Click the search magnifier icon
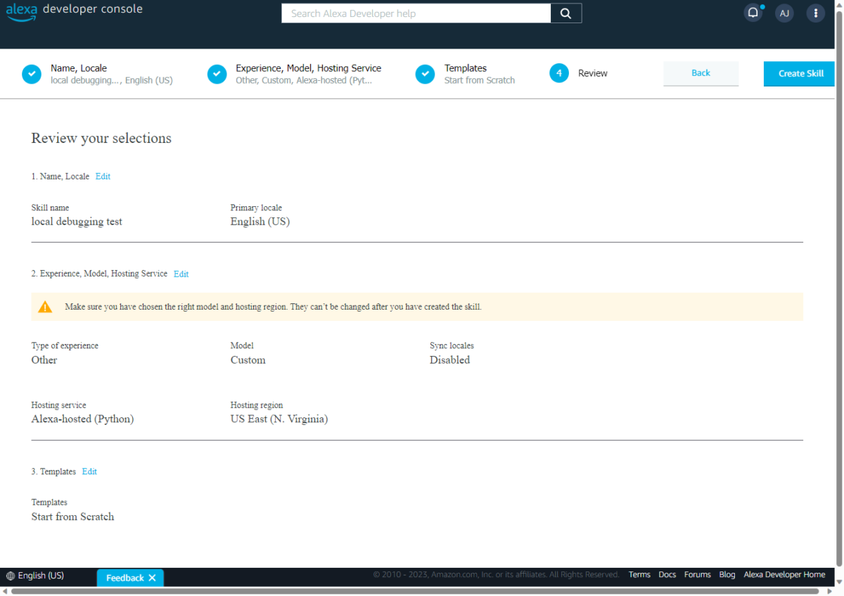This screenshot has width=844, height=596. click(x=565, y=13)
